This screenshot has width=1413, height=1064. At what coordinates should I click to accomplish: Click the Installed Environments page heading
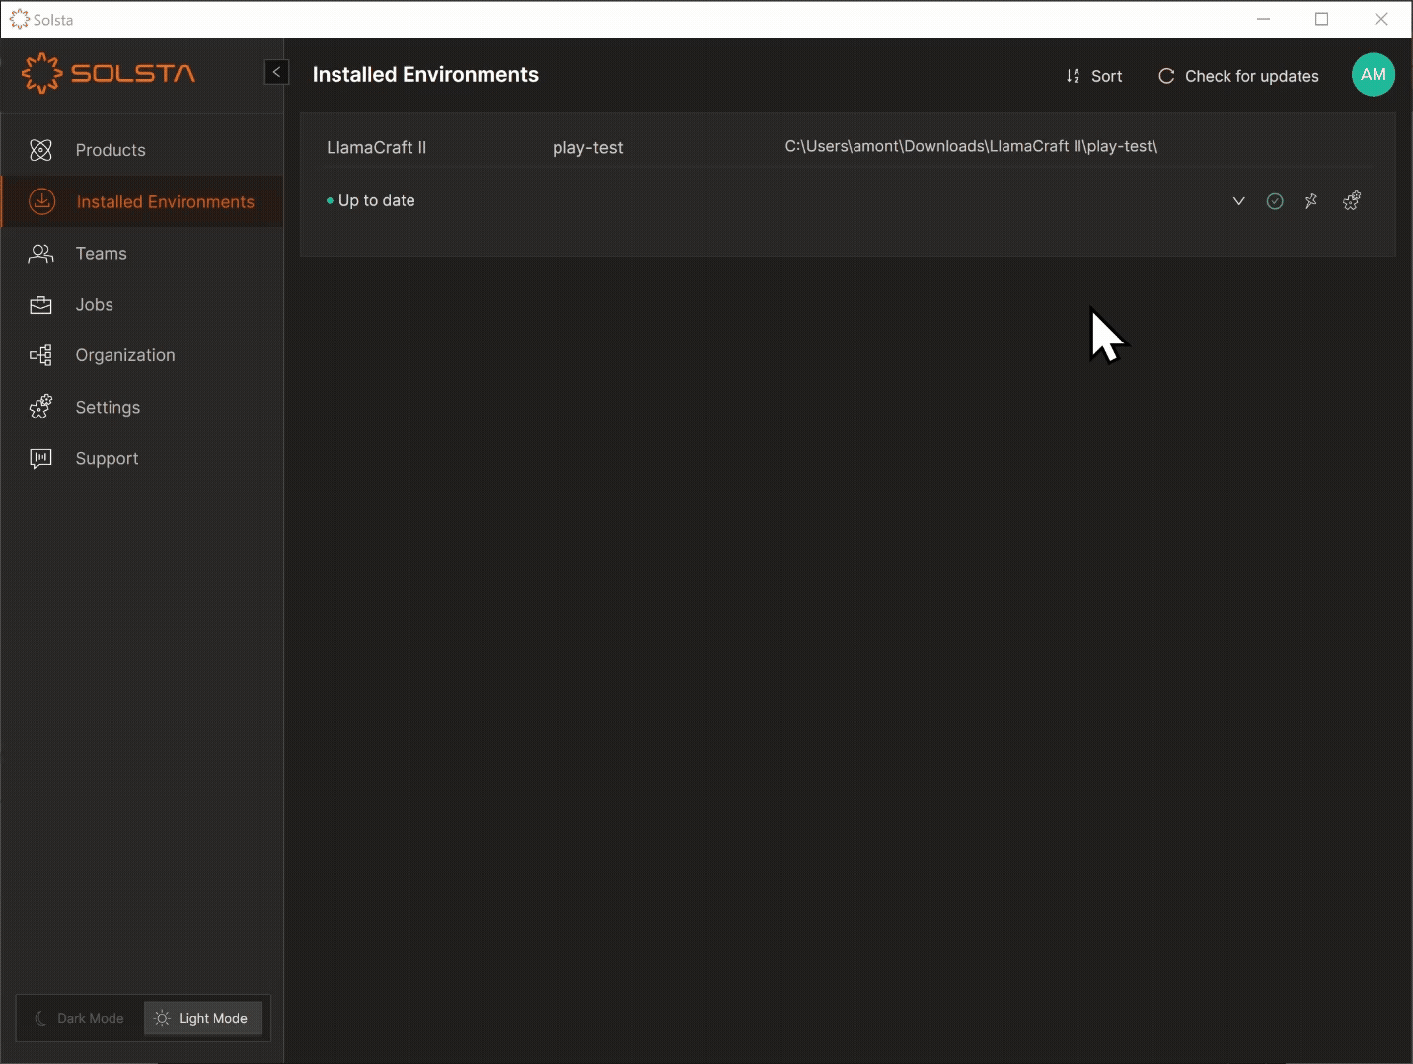click(425, 75)
